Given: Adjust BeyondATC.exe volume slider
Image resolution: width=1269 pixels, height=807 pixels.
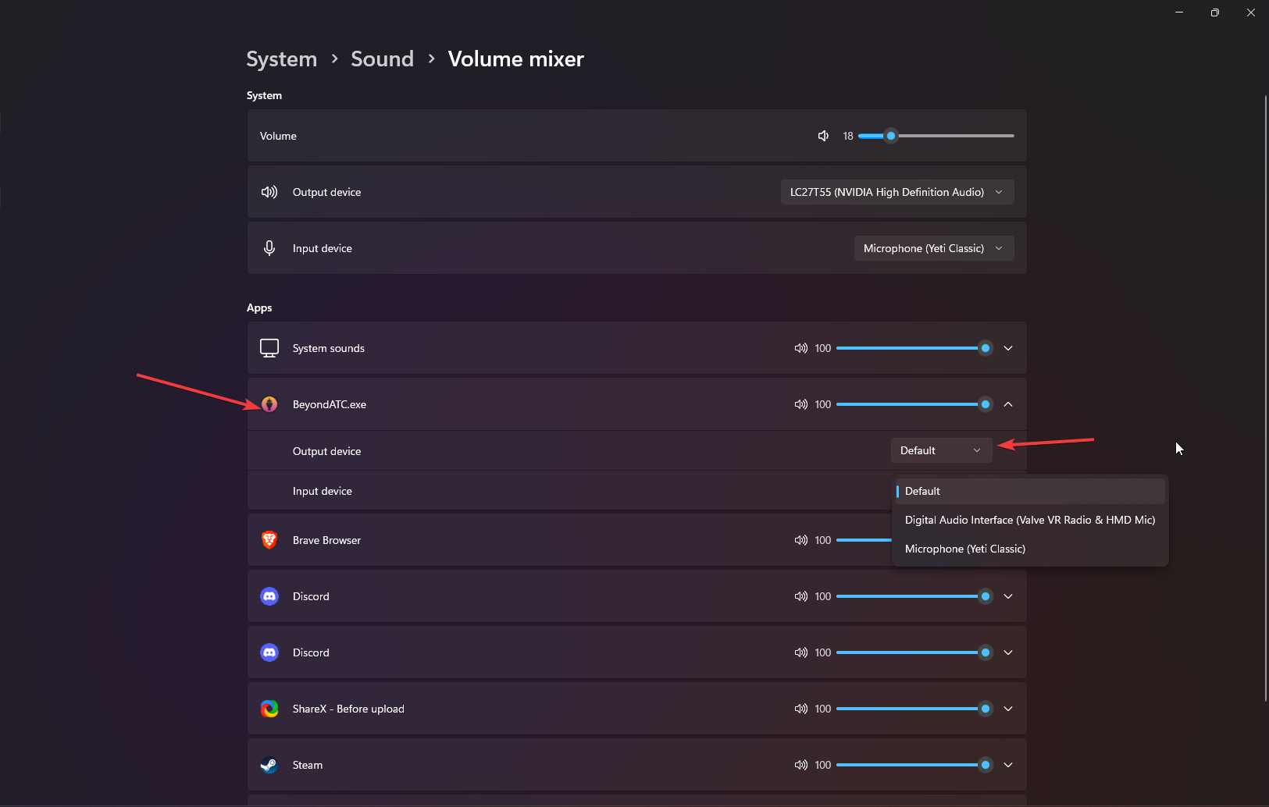Looking at the screenshot, I should (x=914, y=404).
